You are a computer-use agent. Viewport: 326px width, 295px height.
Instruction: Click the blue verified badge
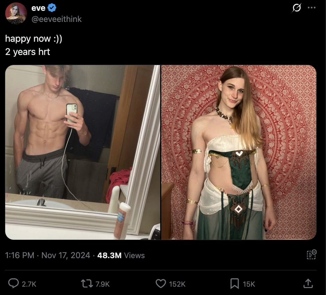(x=52, y=8)
